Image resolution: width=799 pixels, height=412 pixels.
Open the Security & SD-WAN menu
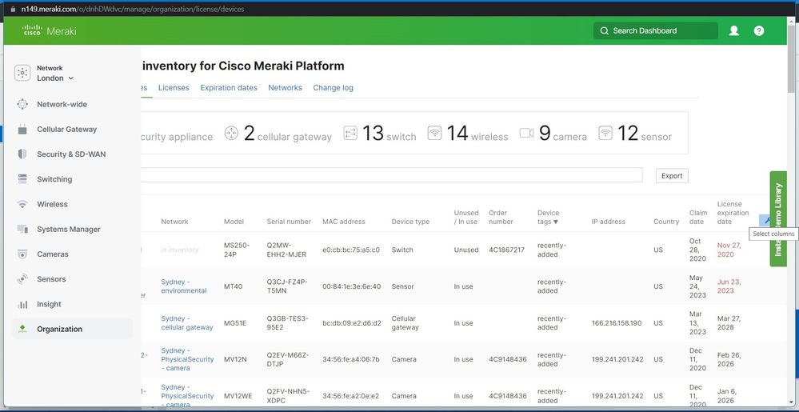click(72, 154)
